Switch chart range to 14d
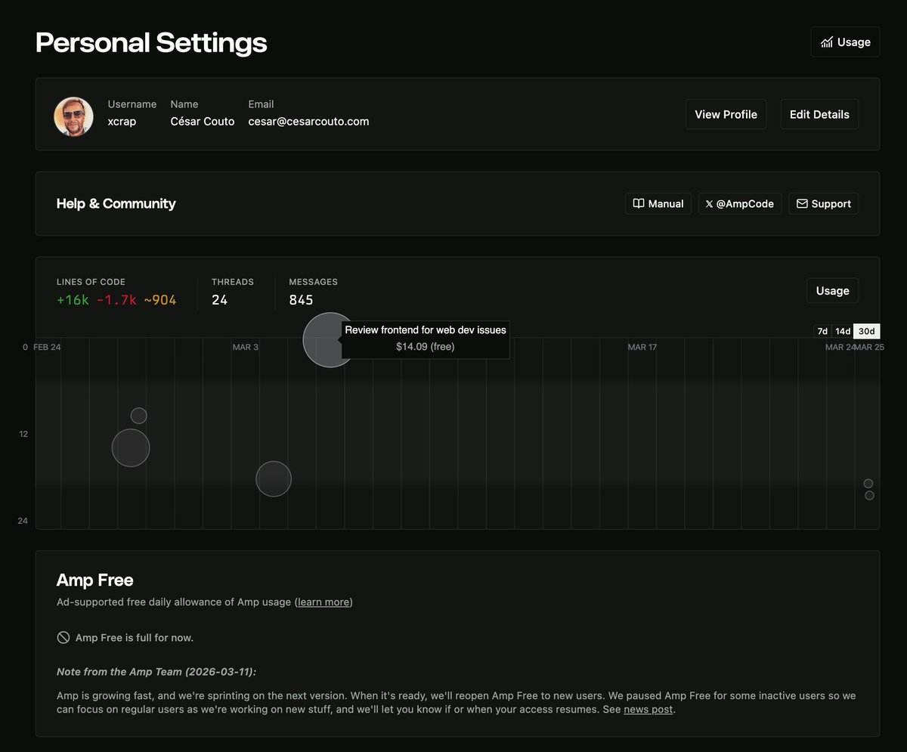This screenshot has height=752, width=907. (x=843, y=331)
